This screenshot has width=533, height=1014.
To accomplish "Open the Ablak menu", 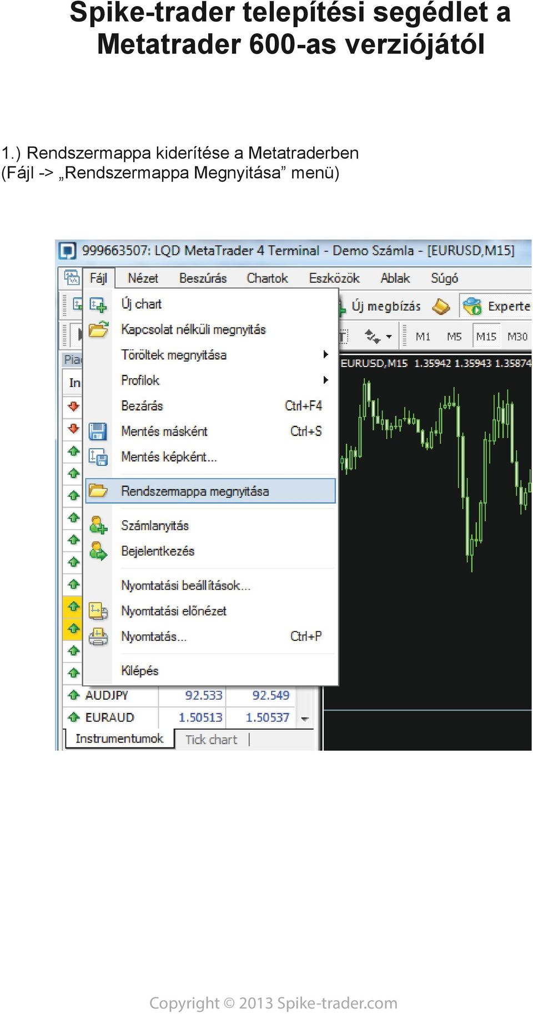I will click(395, 278).
